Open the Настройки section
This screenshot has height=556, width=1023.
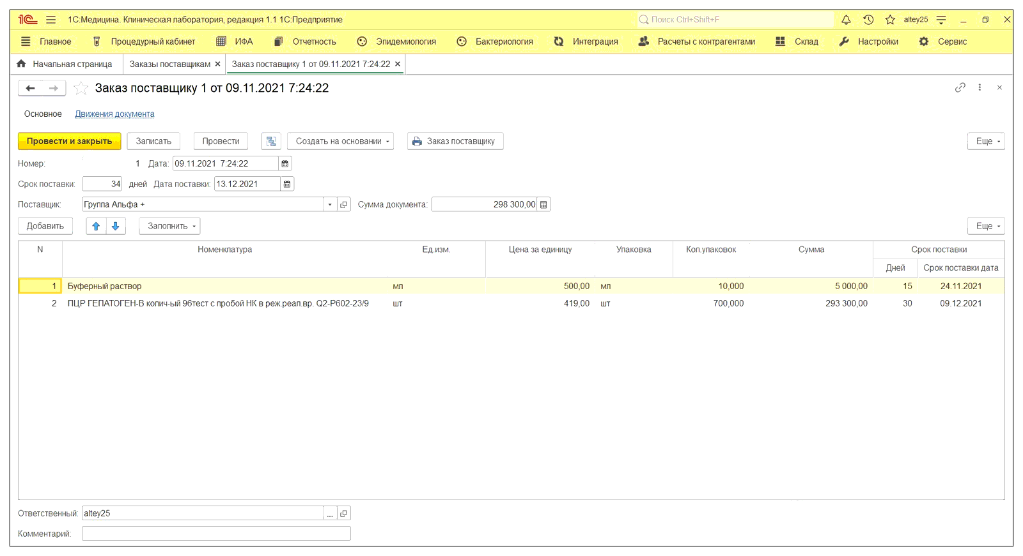(x=869, y=41)
